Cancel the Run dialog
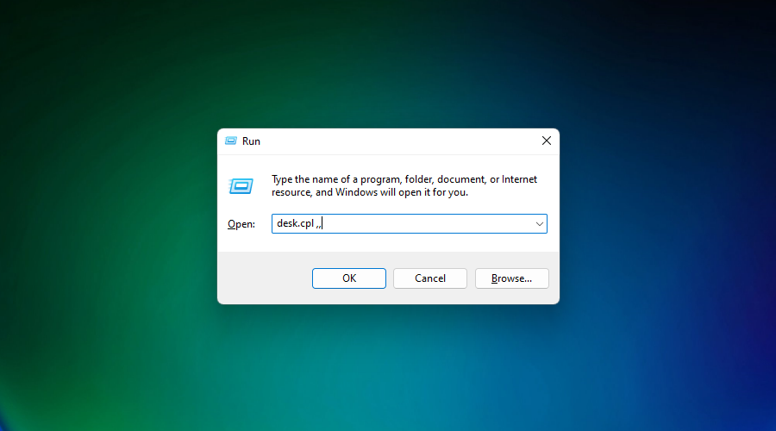 coord(430,278)
